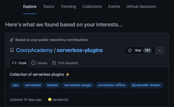The width and height of the screenshot is (174, 107).
Task: Open the CoorpAcademy owner link
Action: [x=34, y=50]
